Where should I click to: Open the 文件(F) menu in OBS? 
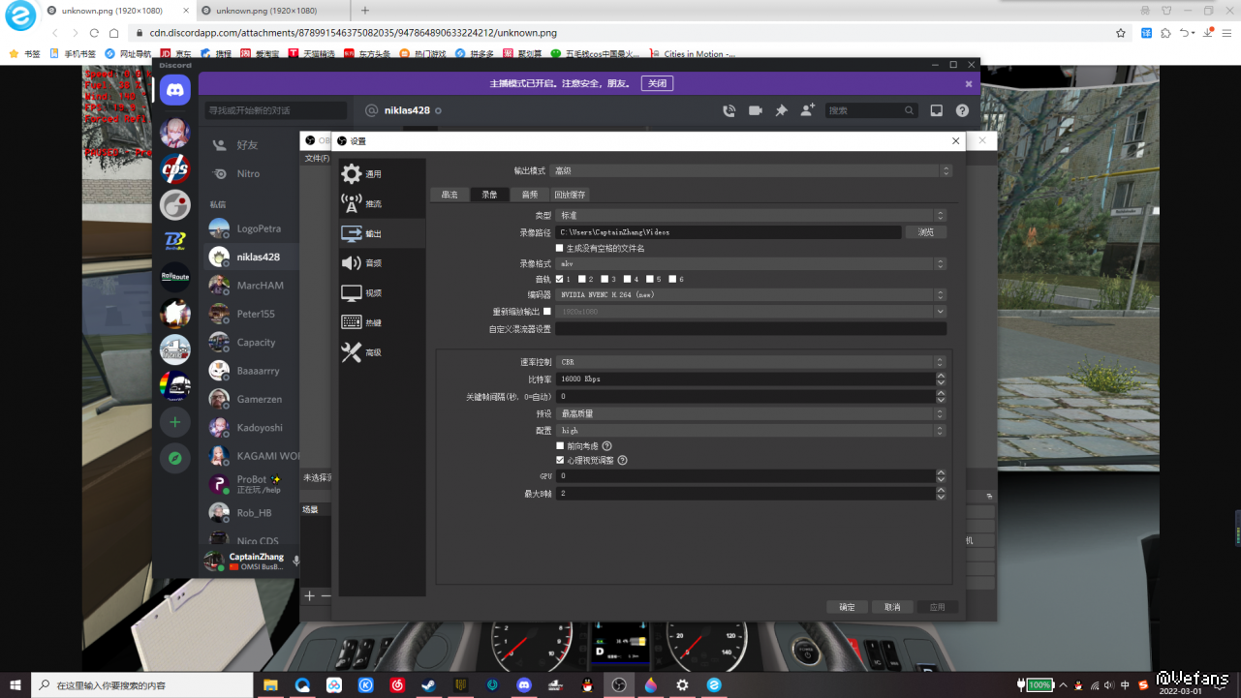point(317,158)
